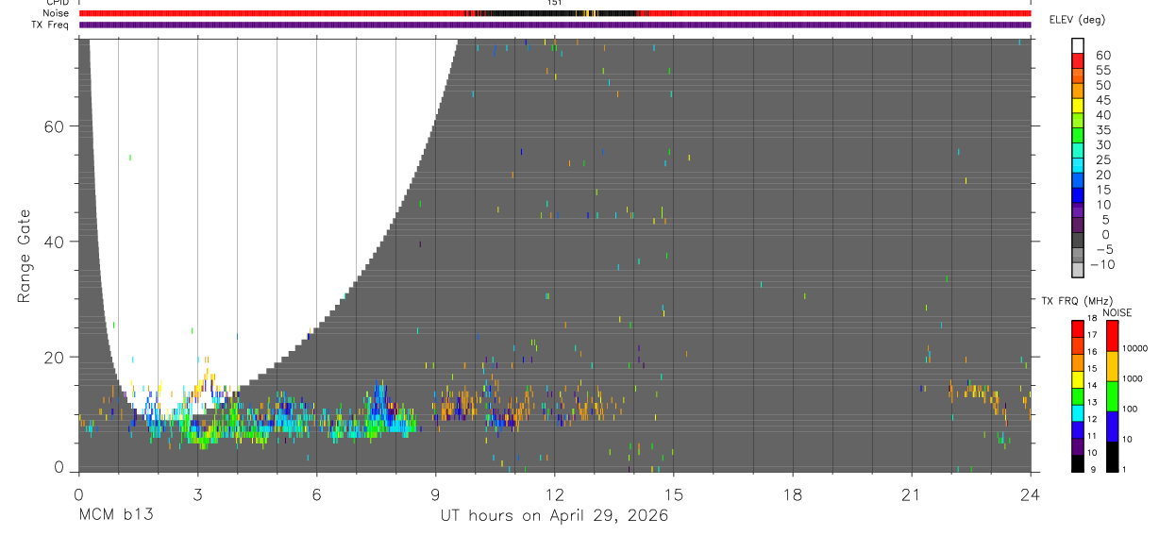Select the red swatch in the TX FRQ bar

click(1077, 329)
